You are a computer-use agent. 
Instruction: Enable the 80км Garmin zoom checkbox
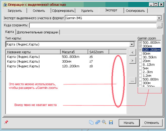[x=140, y=54]
